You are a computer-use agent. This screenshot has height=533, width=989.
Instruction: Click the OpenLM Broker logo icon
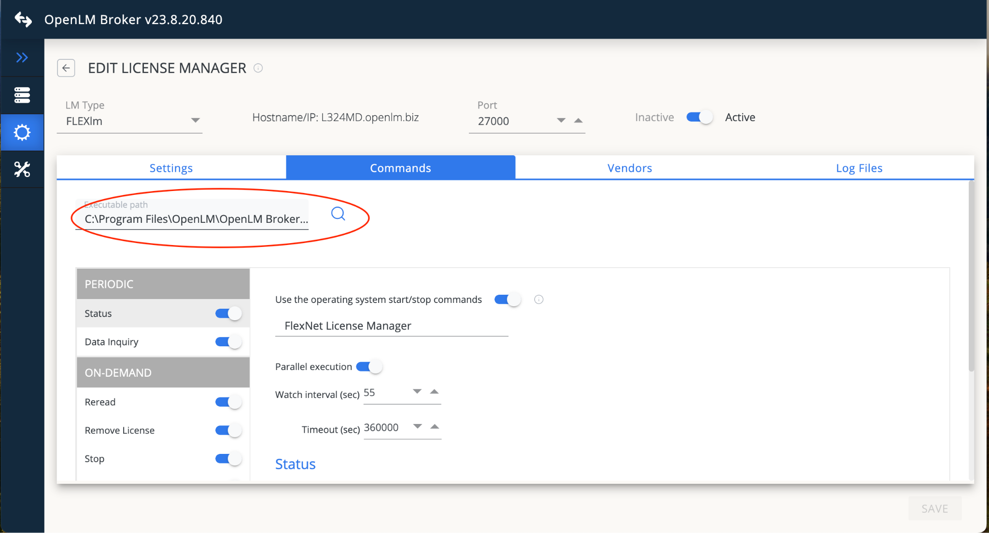23,19
